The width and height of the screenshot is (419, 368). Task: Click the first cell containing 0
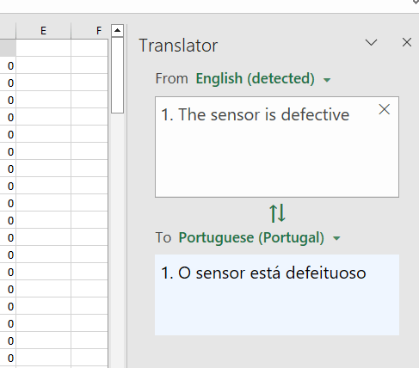[8, 66]
